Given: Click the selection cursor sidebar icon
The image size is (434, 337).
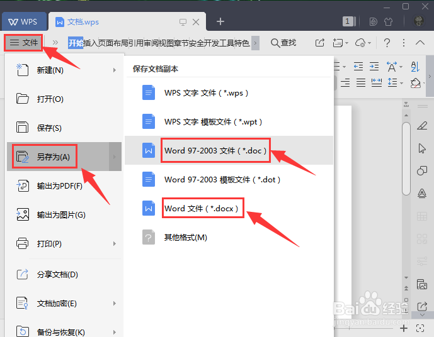Looking at the screenshot, I should click(422, 148).
